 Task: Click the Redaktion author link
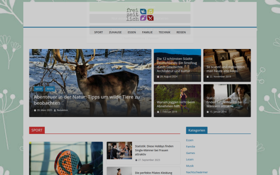coord(62,110)
